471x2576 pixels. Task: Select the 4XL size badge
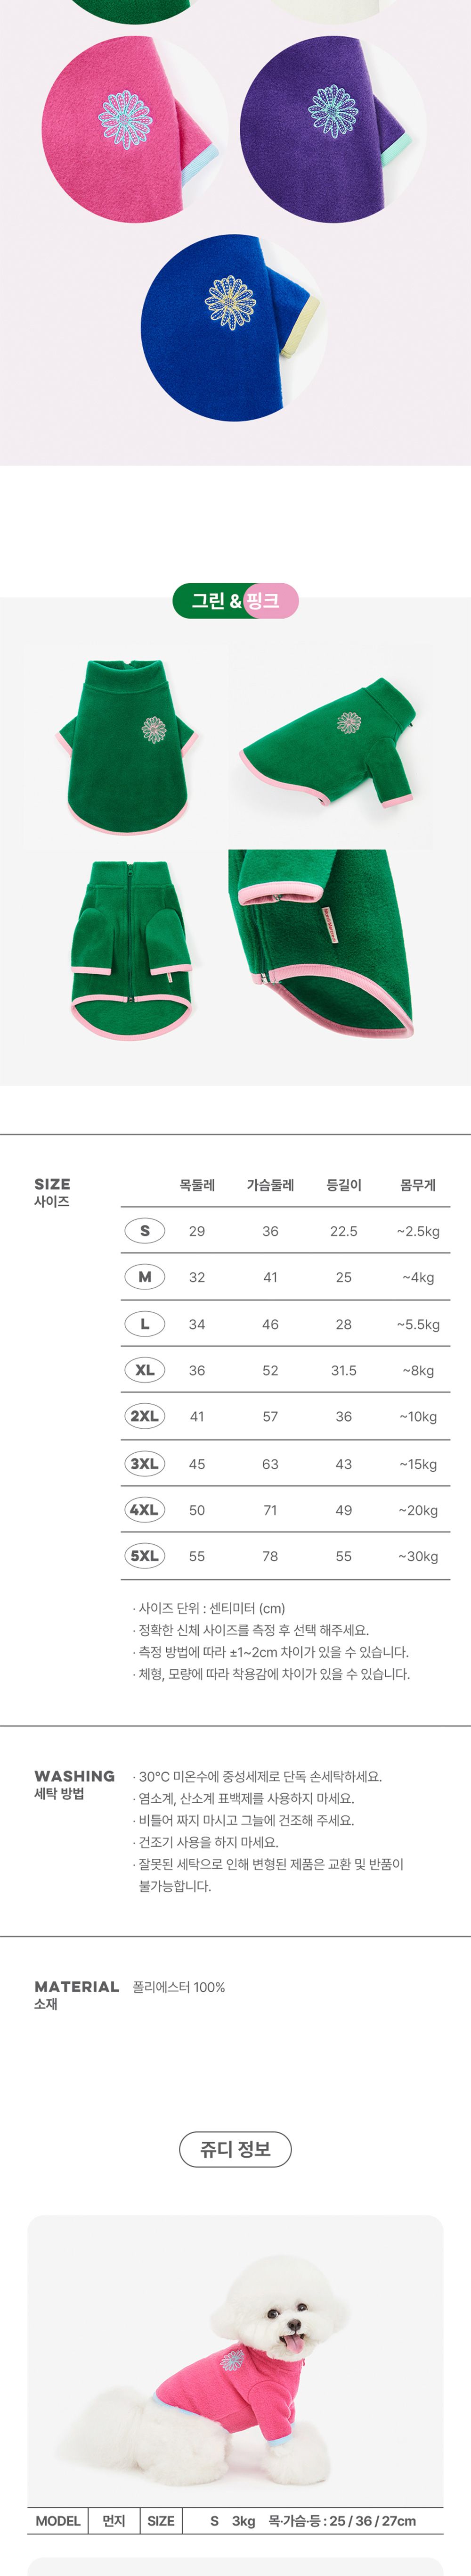click(x=145, y=1509)
